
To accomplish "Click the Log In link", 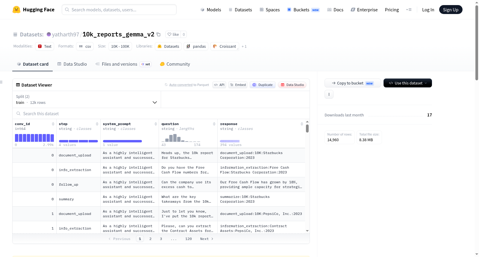I will 428,10.
